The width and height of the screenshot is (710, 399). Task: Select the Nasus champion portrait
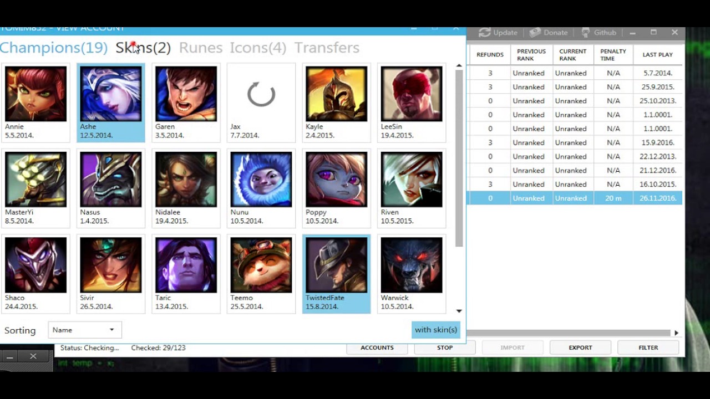click(111, 179)
